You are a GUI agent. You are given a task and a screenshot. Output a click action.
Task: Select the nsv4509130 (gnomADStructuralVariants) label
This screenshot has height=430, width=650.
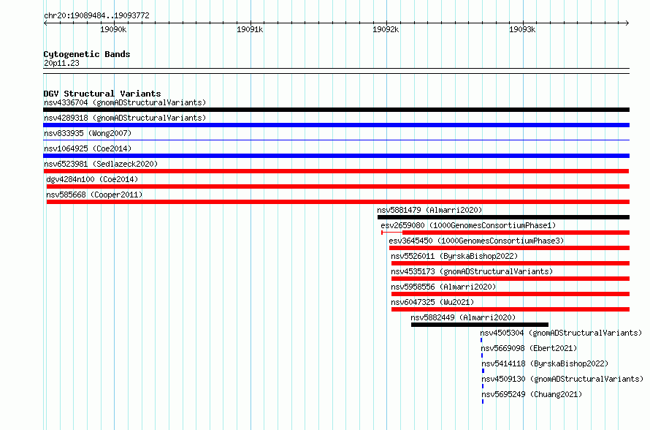[x=562, y=379]
